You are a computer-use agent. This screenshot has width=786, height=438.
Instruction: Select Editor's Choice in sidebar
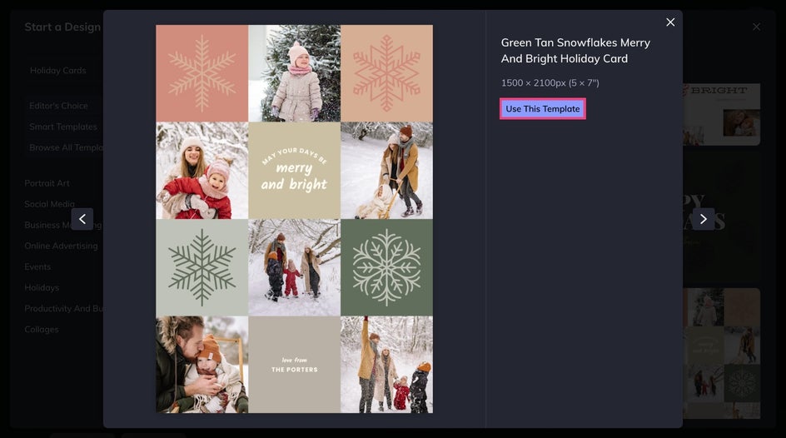(58, 106)
